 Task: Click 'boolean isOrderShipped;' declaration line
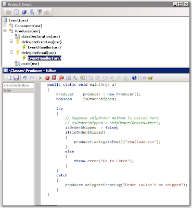click(86, 99)
